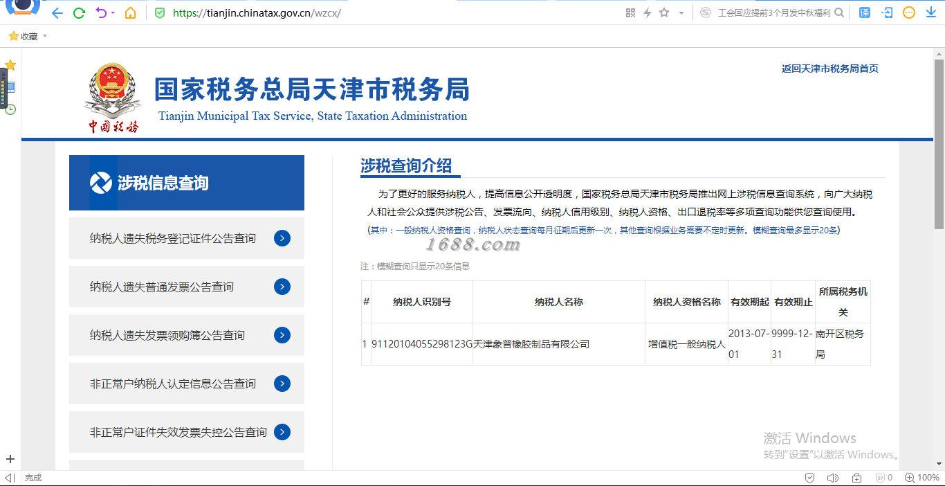Open 非正常户纳税人认定信息公告查询
Screen dimensions: 945x486
click(187, 384)
